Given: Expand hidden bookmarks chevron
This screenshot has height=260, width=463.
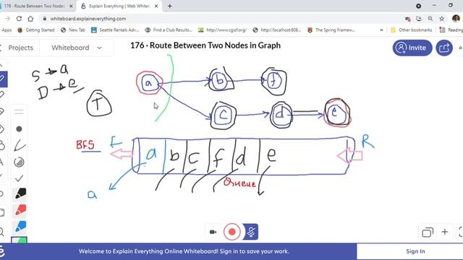Looking at the screenshot, I should tap(381, 30).
